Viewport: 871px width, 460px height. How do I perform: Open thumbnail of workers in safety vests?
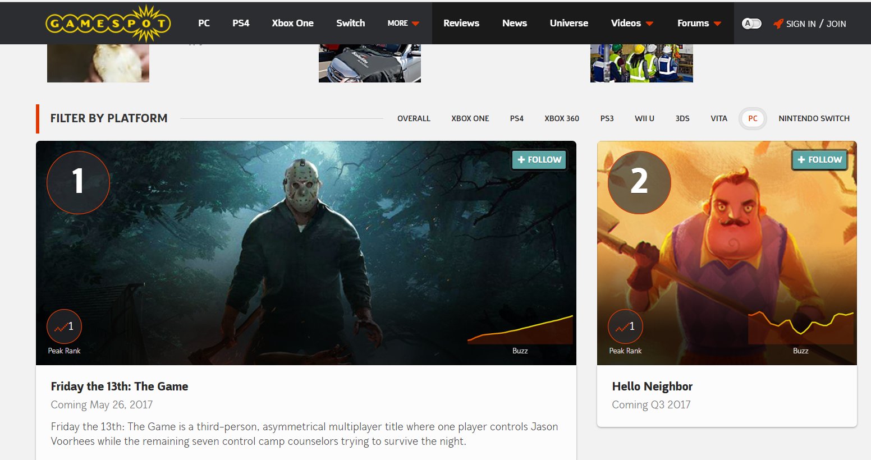(x=641, y=63)
